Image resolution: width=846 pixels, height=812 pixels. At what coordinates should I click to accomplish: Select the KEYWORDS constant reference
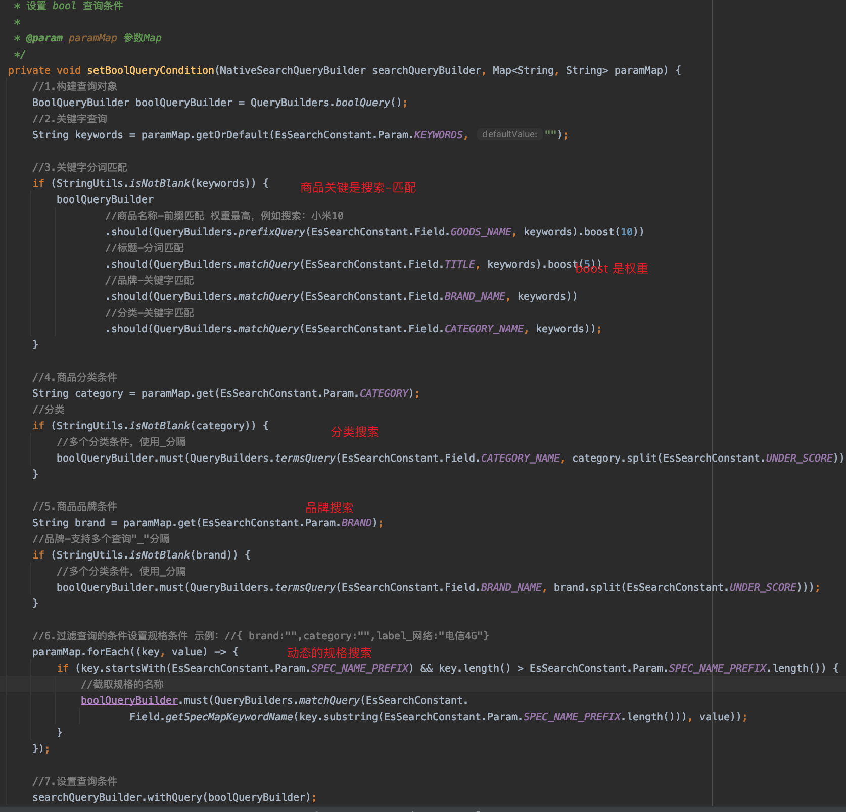pos(439,134)
